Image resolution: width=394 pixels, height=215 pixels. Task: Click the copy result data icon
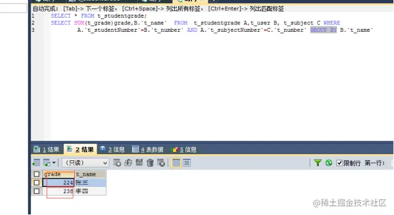point(47,163)
